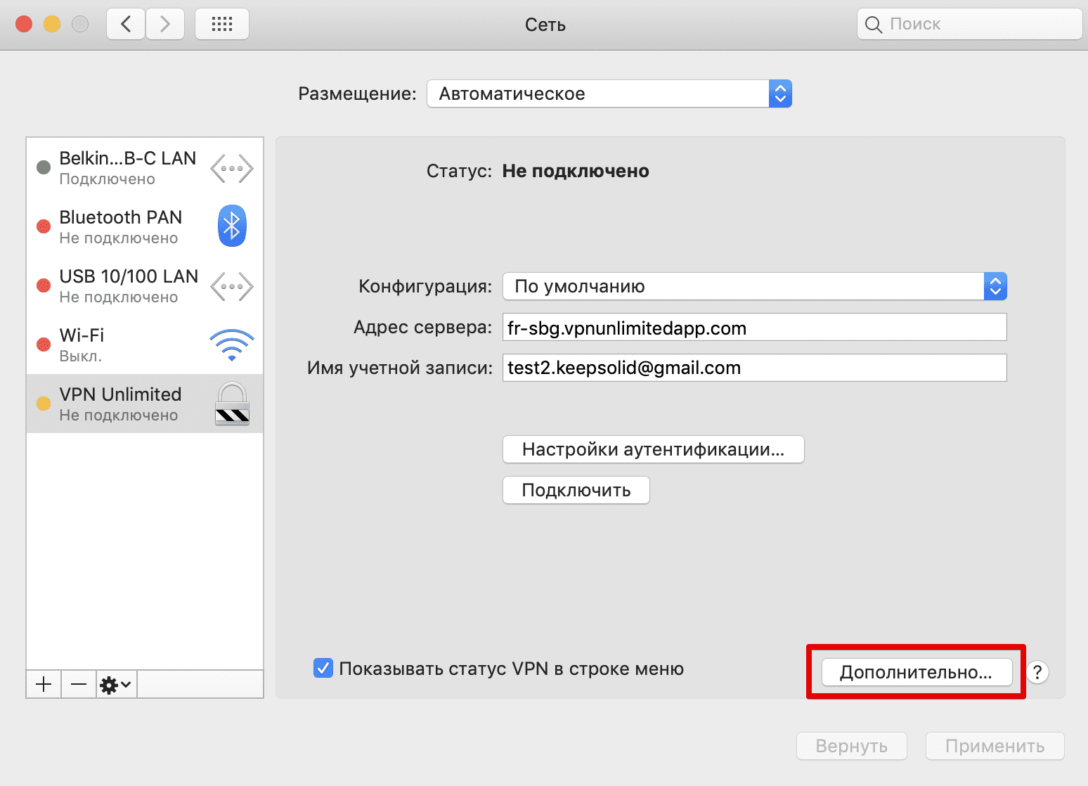
Task: Click the USB 10/100 LAN connector icon
Action: (231, 285)
